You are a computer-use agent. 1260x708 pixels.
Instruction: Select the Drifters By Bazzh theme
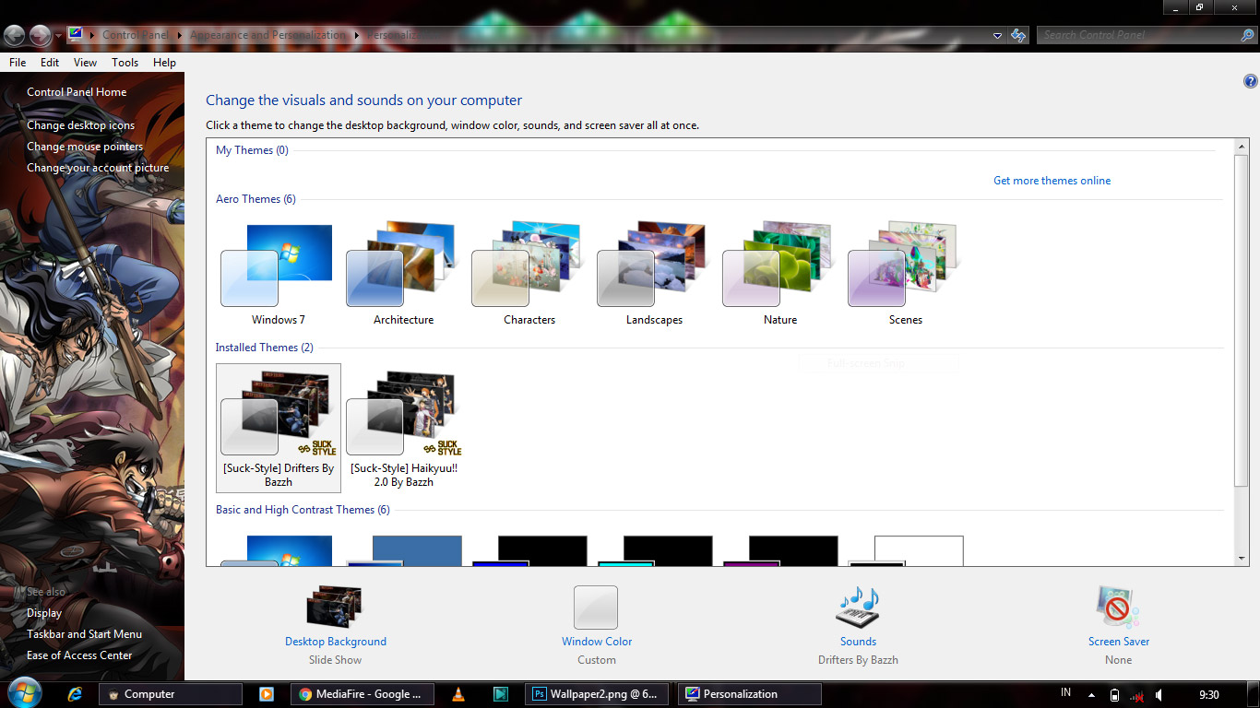279,428
